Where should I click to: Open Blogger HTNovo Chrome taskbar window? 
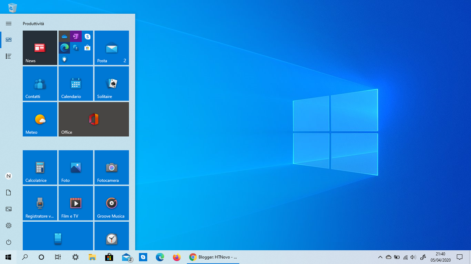[x=213, y=257]
